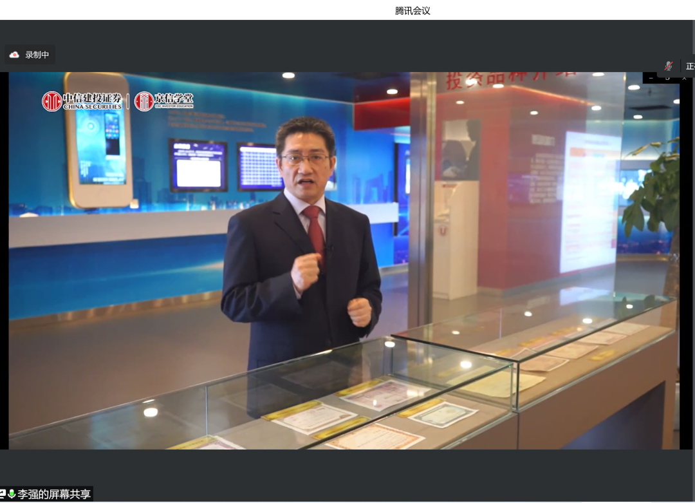Maximize the shared window inside the video
The image size is (695, 503).
[x=667, y=77]
